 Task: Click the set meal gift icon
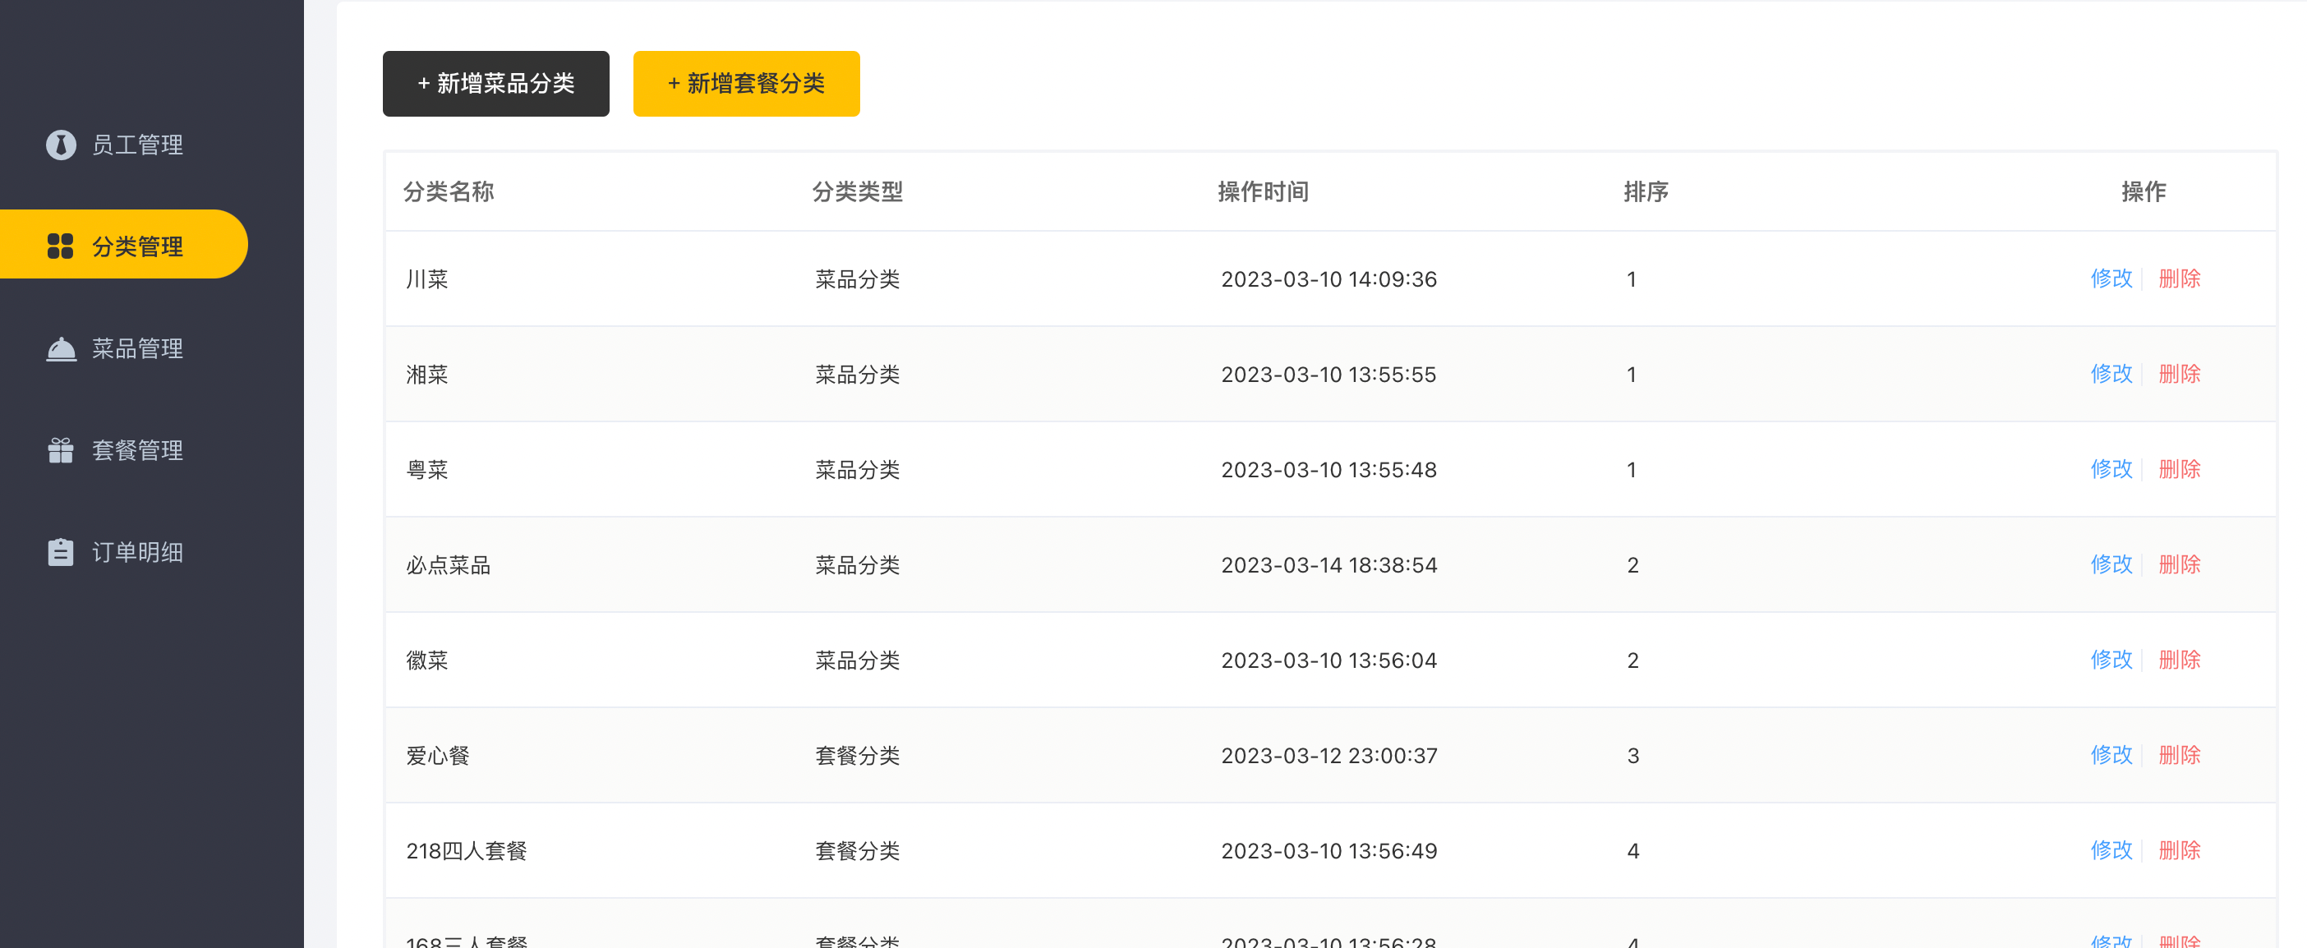click(61, 450)
